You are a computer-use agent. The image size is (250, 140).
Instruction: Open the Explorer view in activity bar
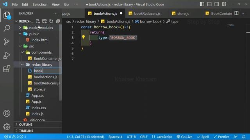tap(7, 15)
